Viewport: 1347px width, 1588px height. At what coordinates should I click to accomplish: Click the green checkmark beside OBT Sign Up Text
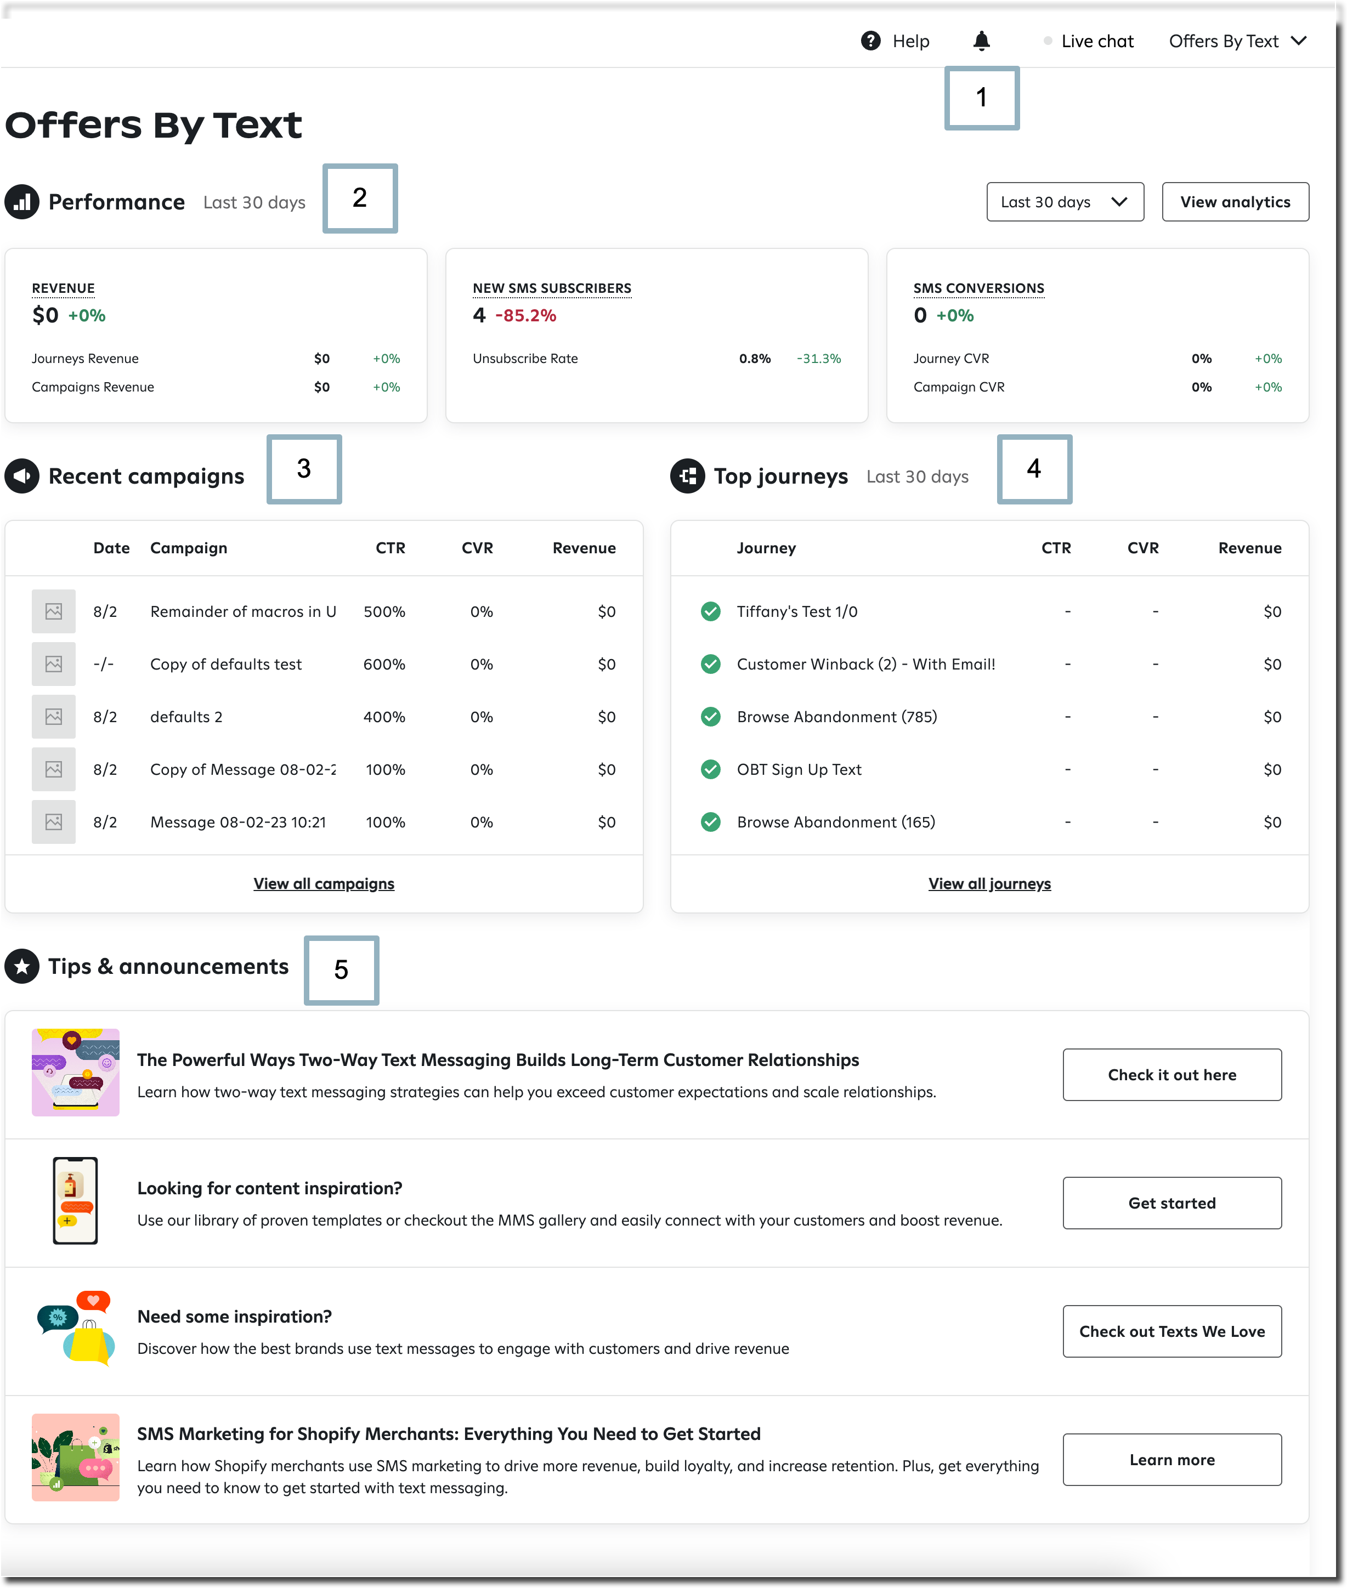pos(710,769)
